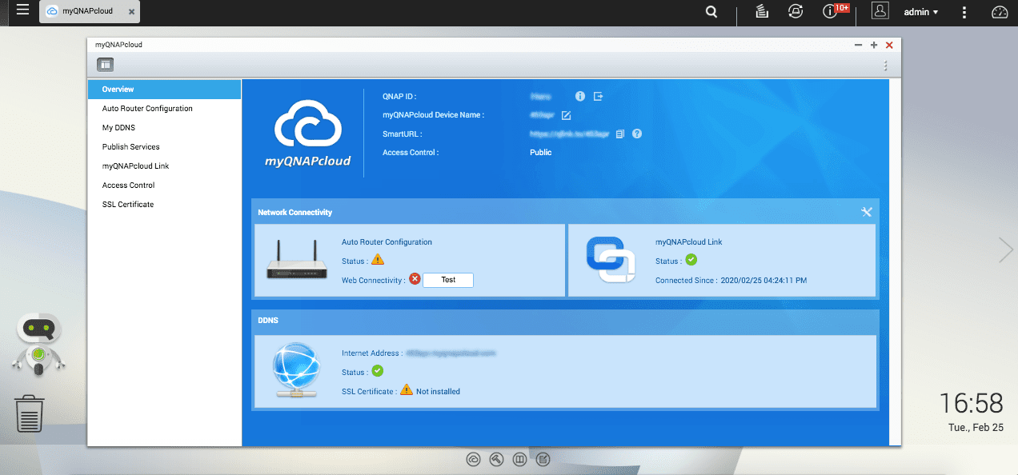This screenshot has width=1018, height=475.
Task: Edit the myQNAPcloud Device Name
Action: pyautogui.click(x=566, y=115)
